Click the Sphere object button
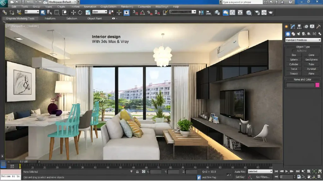The height and width of the screenshot is (181, 323). click(294, 60)
